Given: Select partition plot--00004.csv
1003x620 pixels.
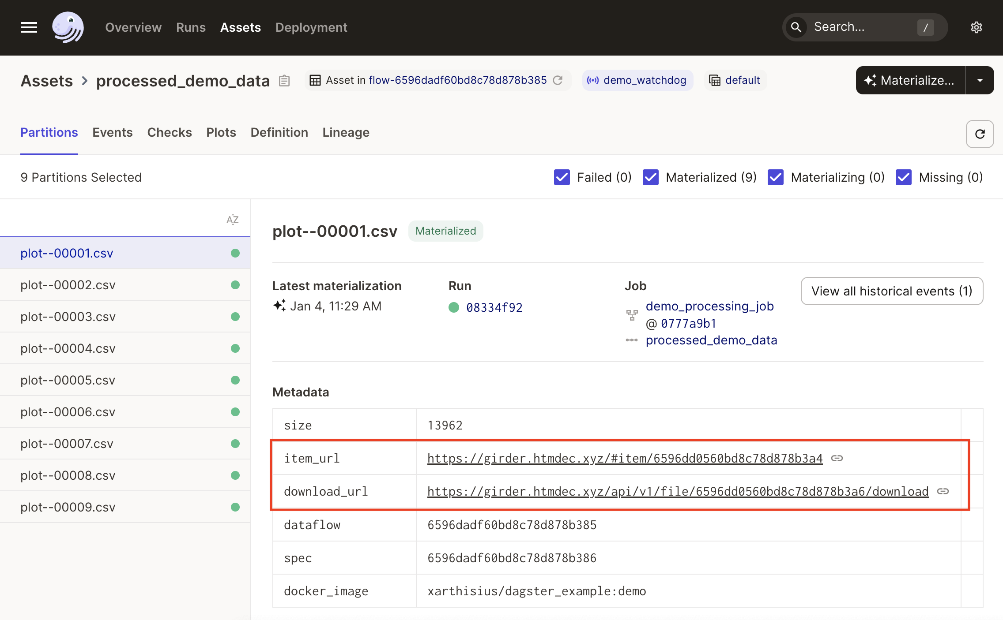Looking at the screenshot, I should tap(125, 348).
